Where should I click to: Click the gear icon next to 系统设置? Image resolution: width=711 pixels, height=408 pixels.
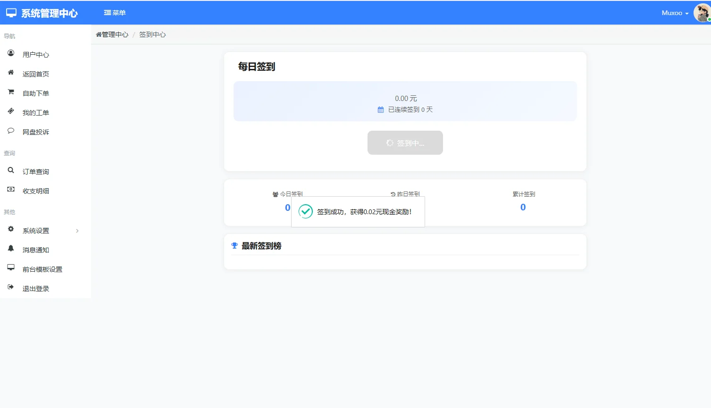coord(10,230)
